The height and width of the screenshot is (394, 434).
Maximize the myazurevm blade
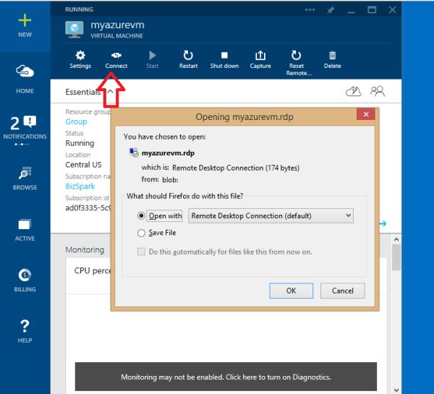[x=372, y=9]
